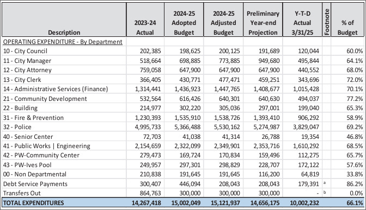Click the % of Budget header
366x210 pixels.
tap(347, 28)
